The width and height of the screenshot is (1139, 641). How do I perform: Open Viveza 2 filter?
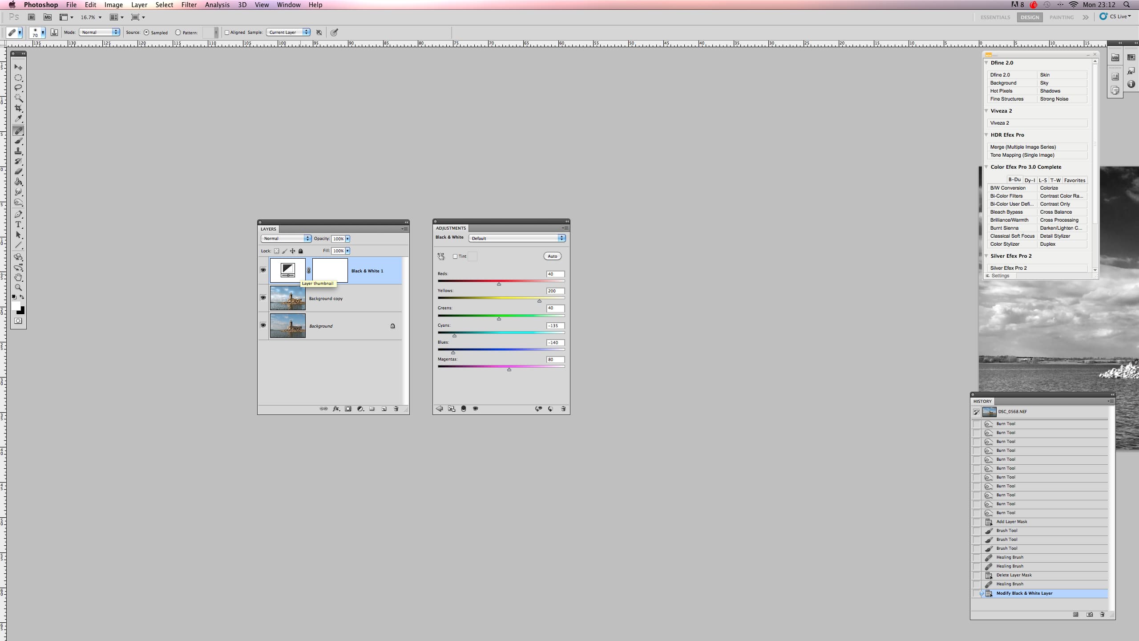pyautogui.click(x=1037, y=123)
